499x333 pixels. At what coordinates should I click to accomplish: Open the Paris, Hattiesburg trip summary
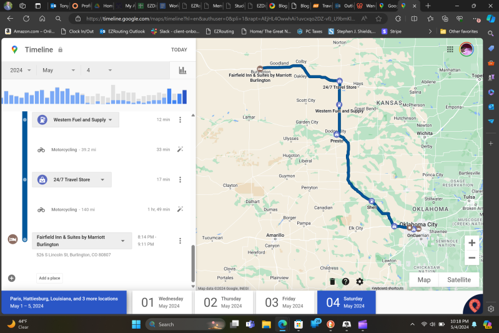pos(64,302)
